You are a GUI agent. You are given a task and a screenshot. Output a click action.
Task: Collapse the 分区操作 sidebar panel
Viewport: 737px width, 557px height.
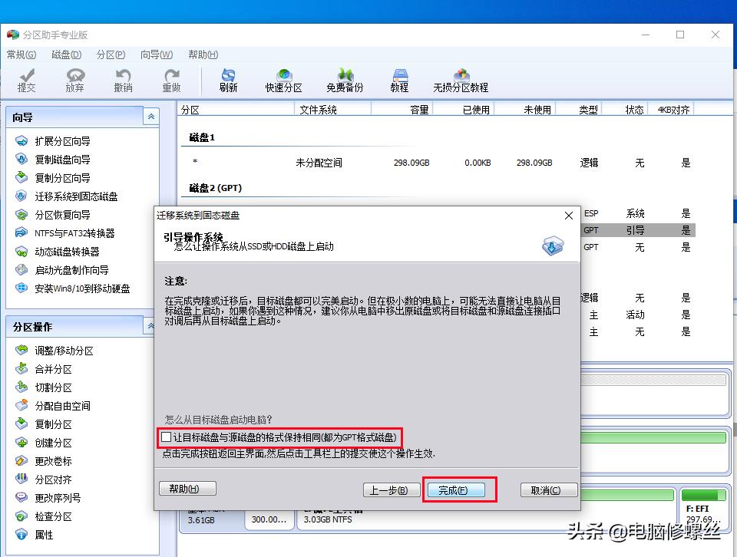[x=150, y=326]
